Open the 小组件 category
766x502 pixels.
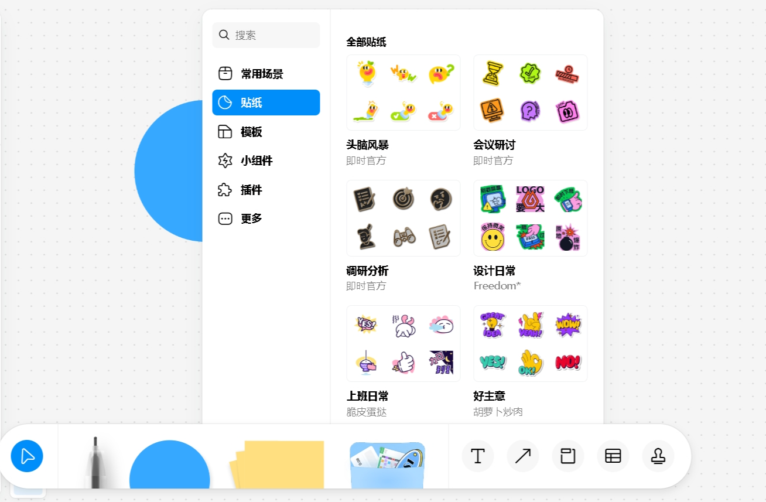tap(266, 160)
